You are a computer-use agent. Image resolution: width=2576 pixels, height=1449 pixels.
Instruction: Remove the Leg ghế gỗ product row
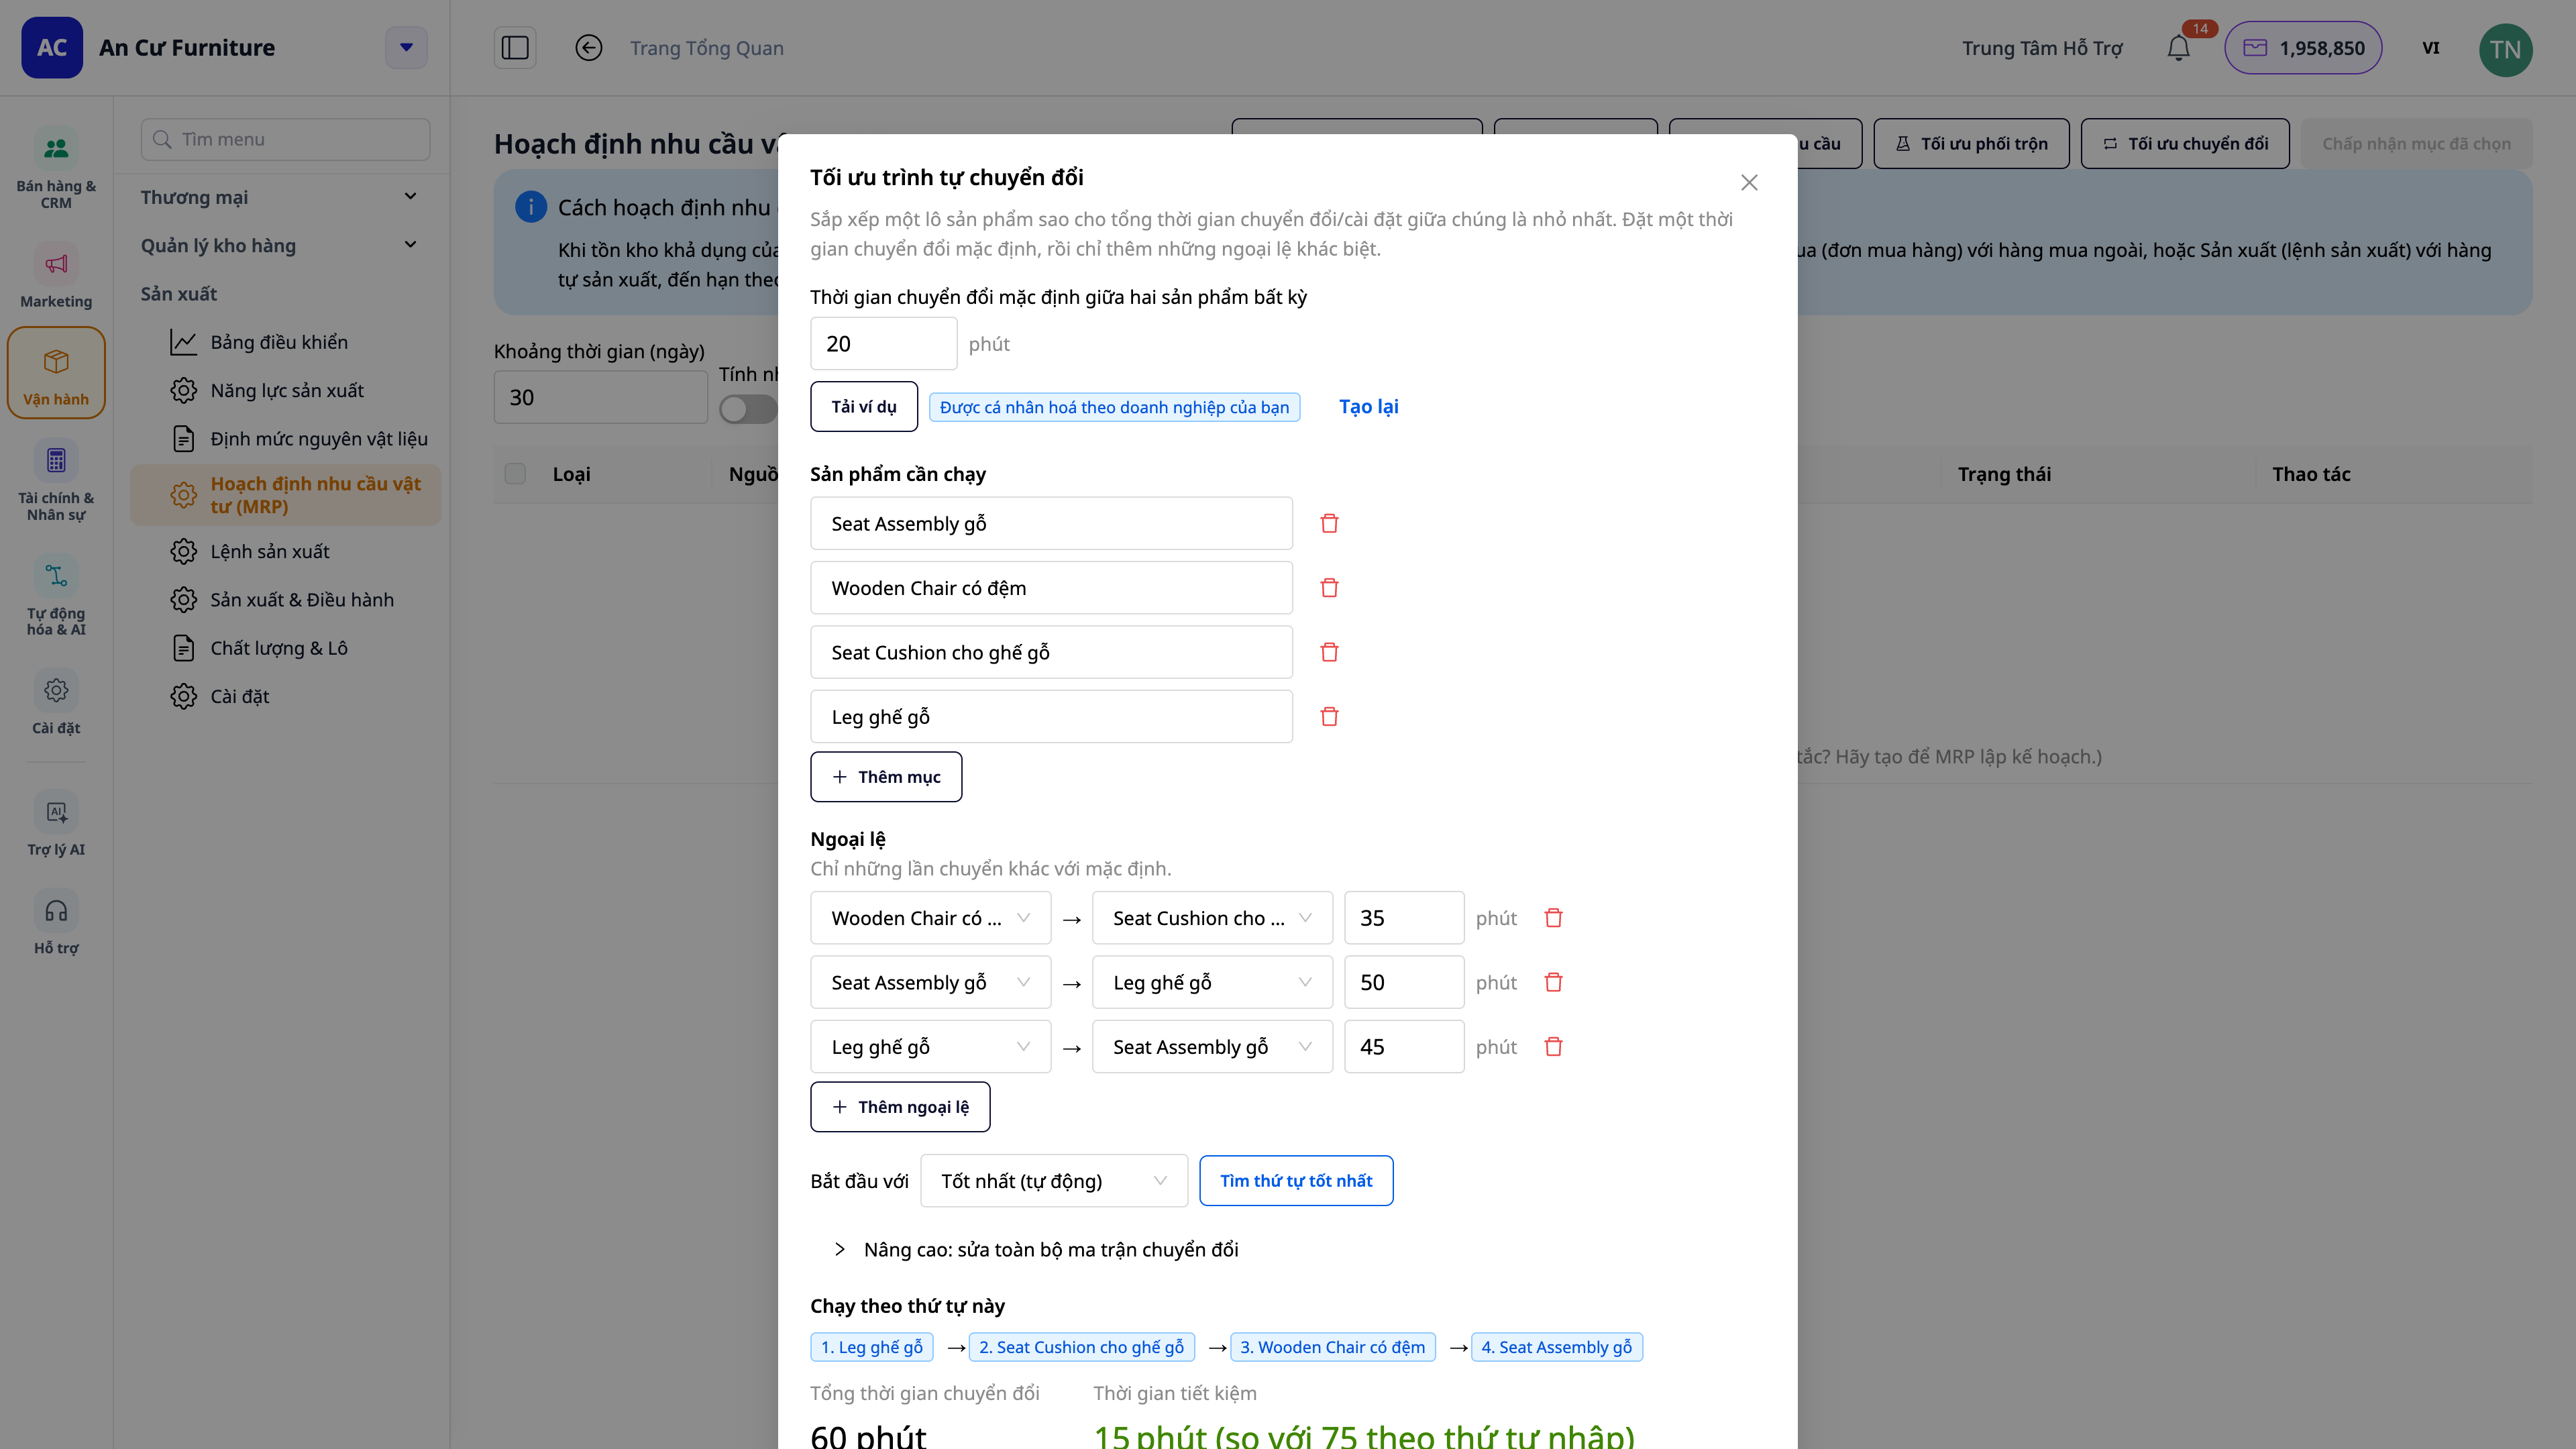(x=1329, y=716)
